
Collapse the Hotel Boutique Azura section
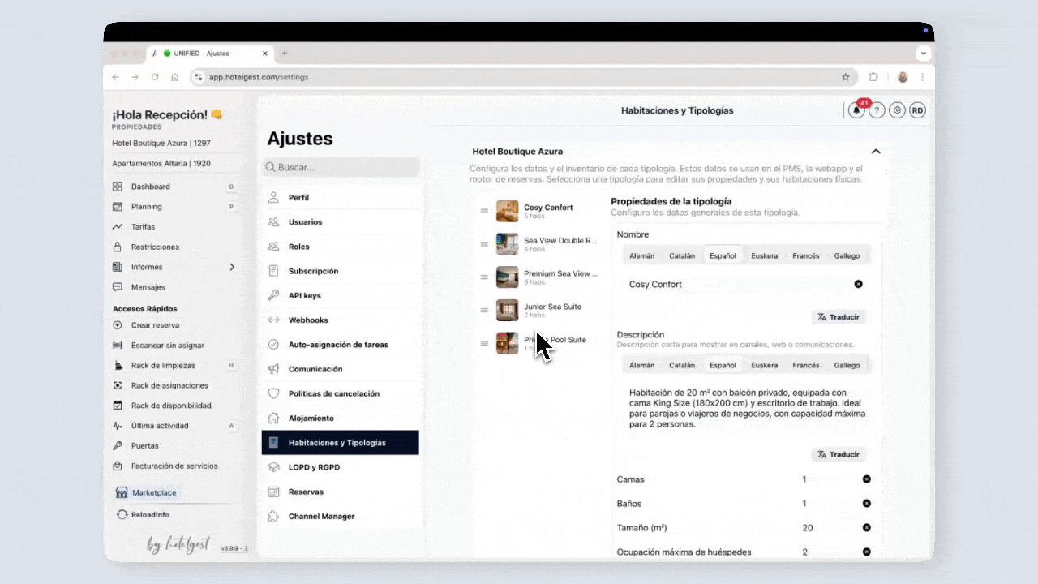tap(876, 152)
